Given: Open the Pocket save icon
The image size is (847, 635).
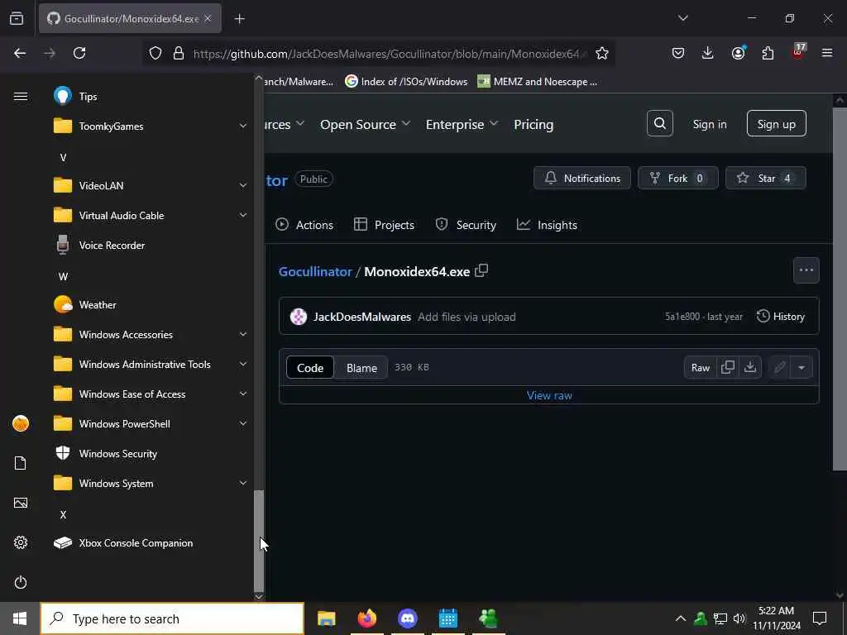Looking at the screenshot, I should point(678,53).
